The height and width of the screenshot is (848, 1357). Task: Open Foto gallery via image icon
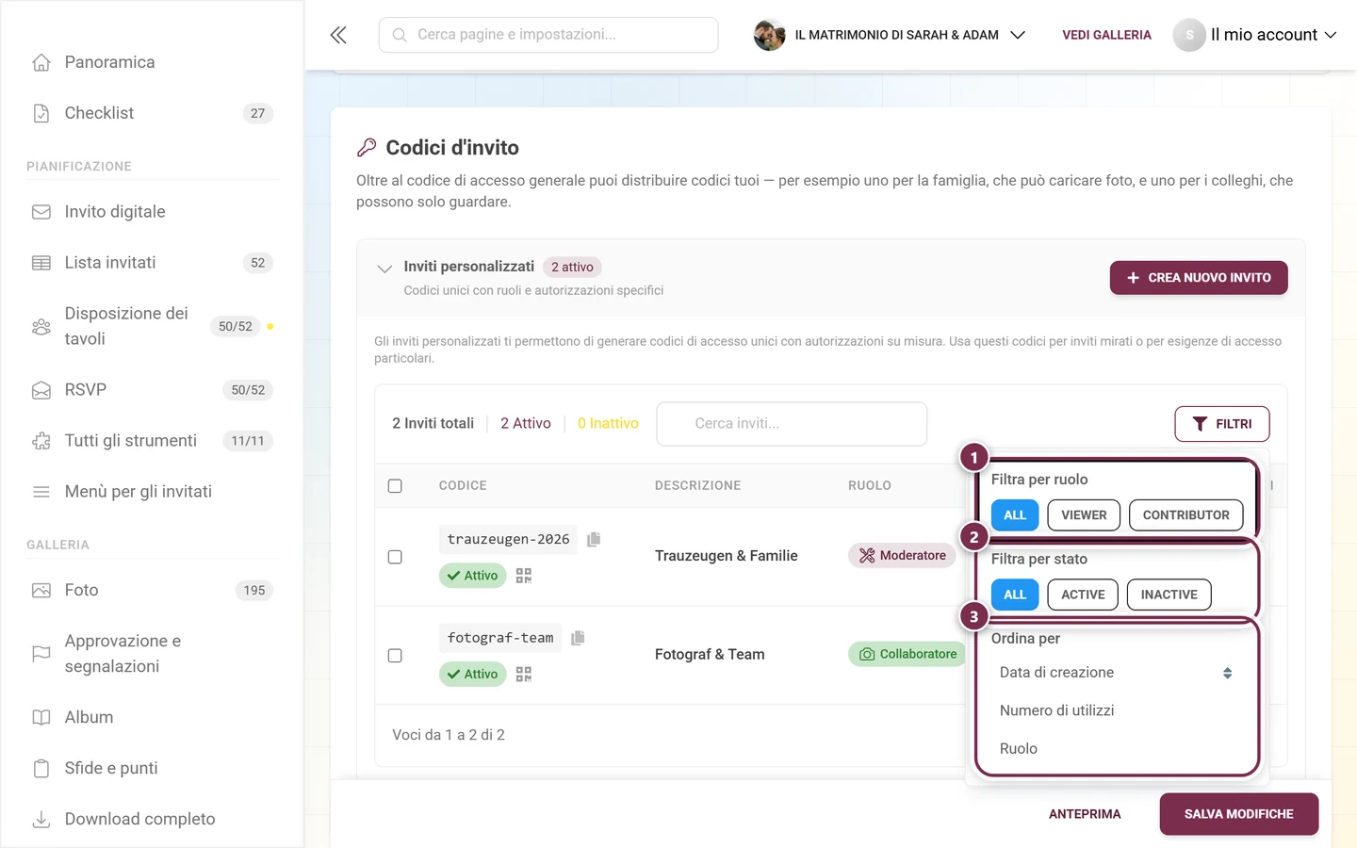[41, 591]
